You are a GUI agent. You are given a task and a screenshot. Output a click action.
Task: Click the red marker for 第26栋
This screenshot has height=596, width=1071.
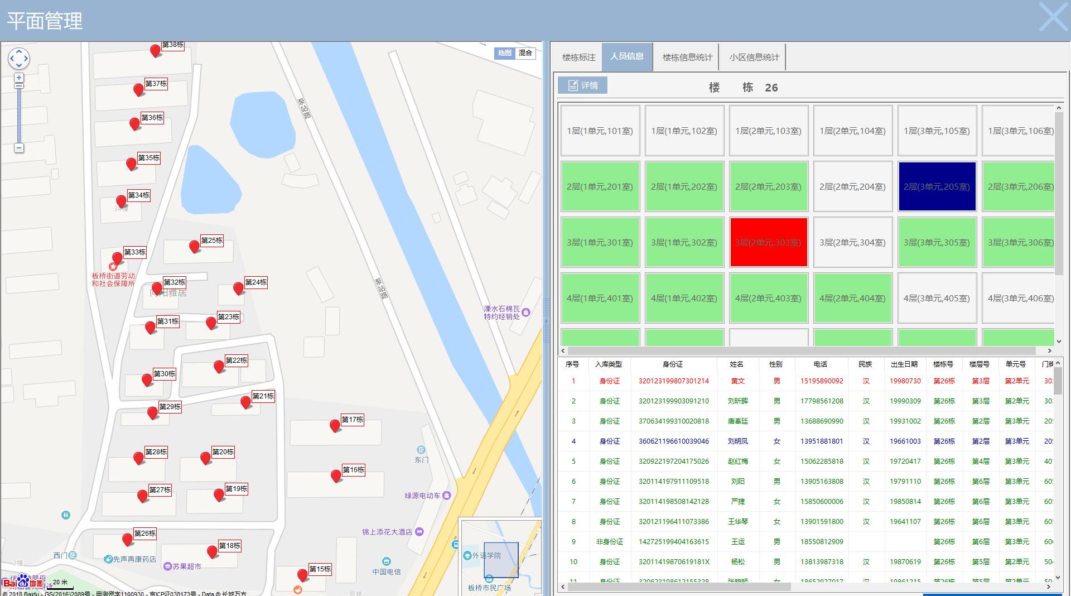[127, 539]
